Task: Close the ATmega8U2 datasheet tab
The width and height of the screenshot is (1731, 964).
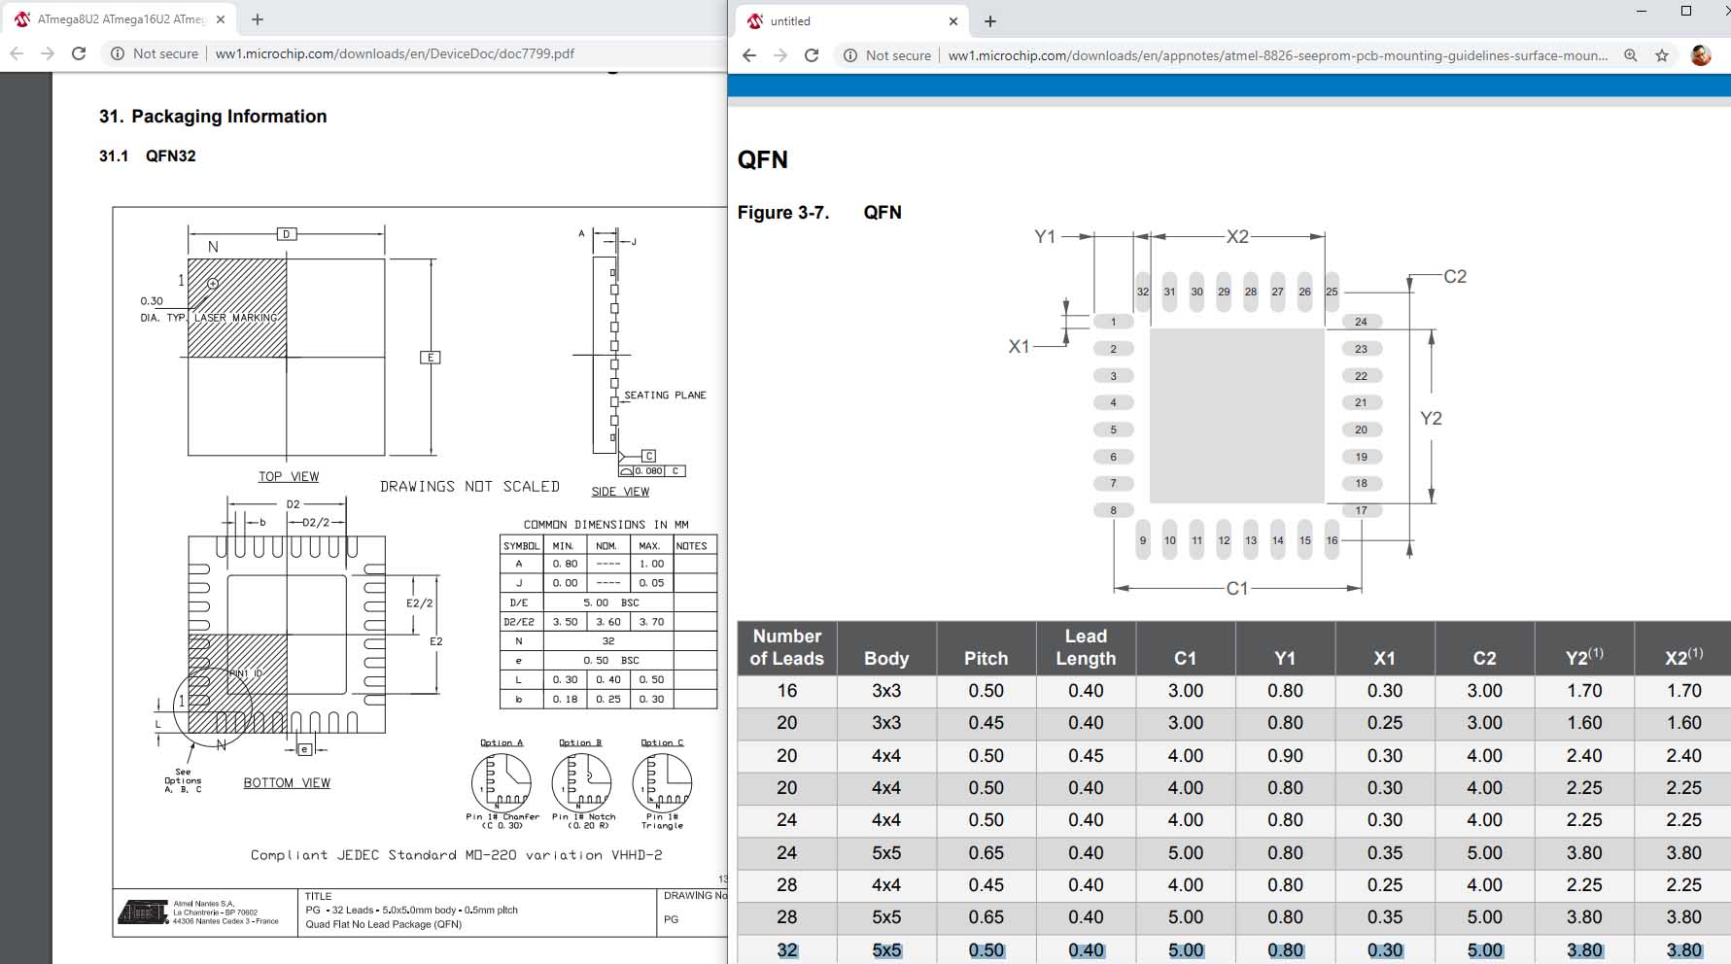Action: [221, 19]
